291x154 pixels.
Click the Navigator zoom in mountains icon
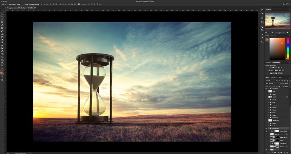(x=287, y=33)
